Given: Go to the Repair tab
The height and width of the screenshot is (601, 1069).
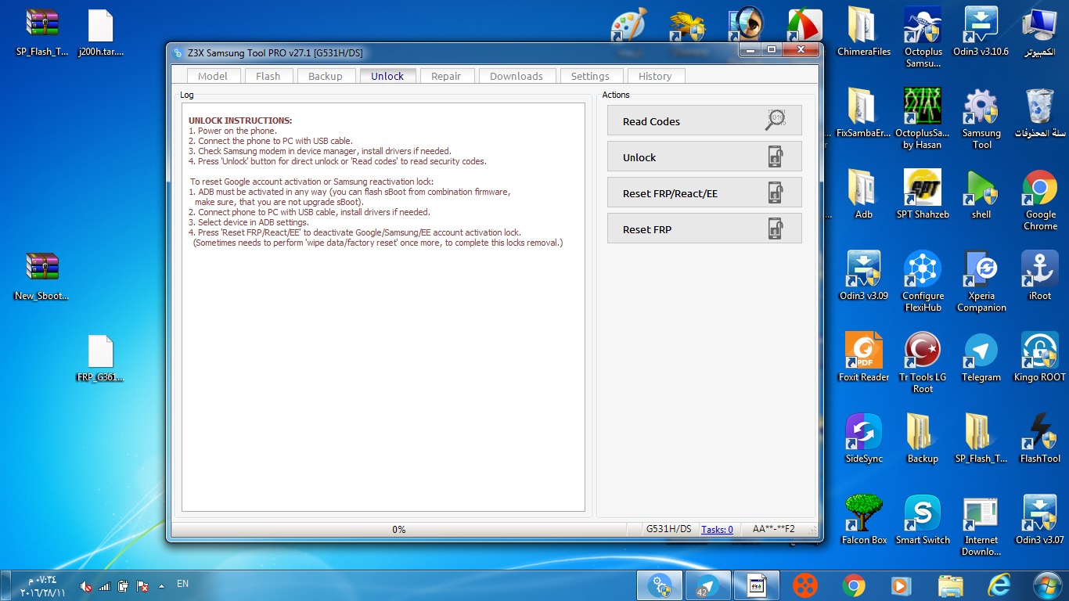Looking at the screenshot, I should tap(446, 76).
